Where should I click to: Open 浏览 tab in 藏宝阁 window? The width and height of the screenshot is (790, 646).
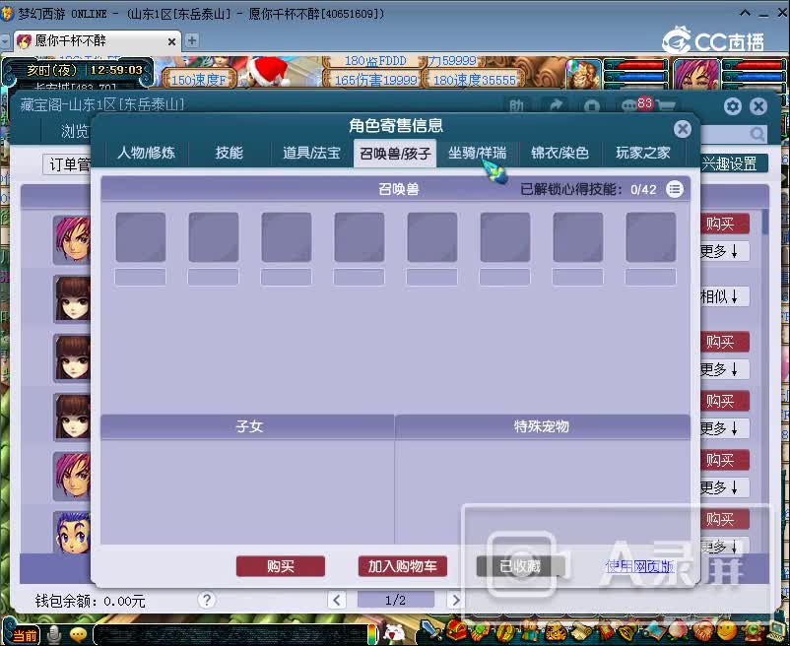(75, 131)
